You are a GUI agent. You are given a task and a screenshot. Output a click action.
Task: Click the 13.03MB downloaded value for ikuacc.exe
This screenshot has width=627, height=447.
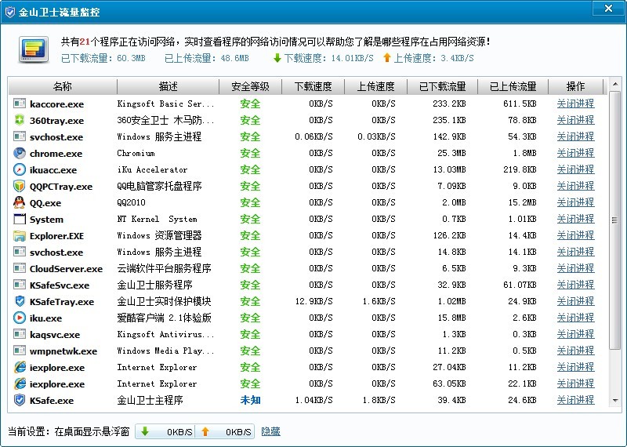[449, 169]
